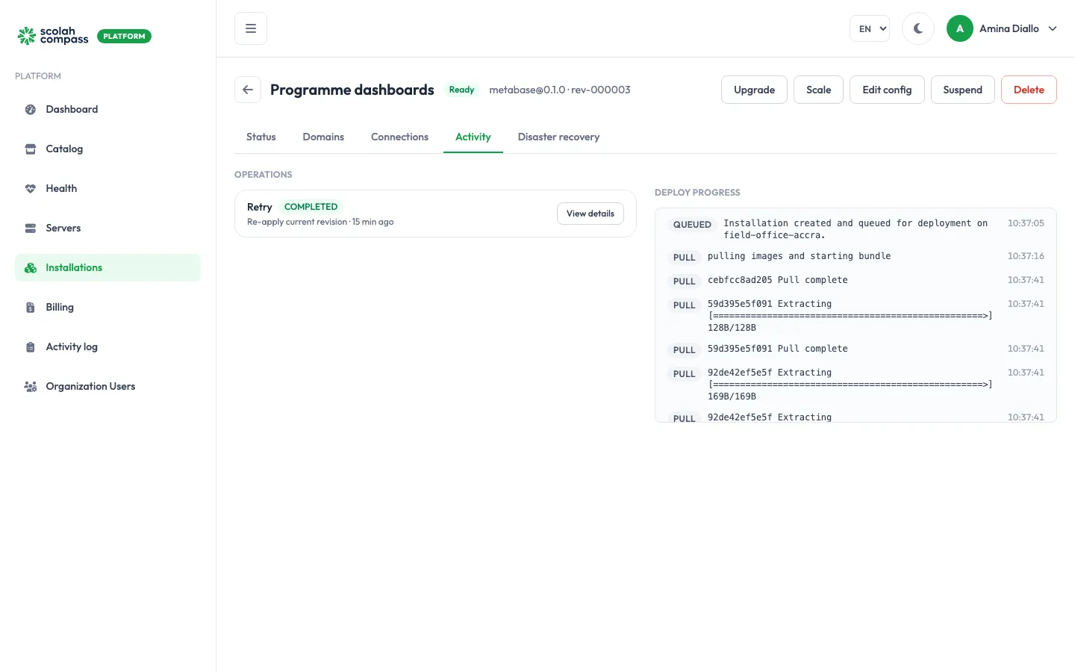1075x672 pixels.
Task: Select the Connections tab
Action: coord(399,137)
